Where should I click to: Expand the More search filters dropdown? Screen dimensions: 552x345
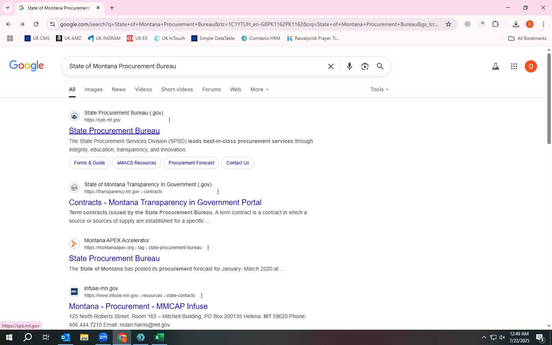coord(260,89)
